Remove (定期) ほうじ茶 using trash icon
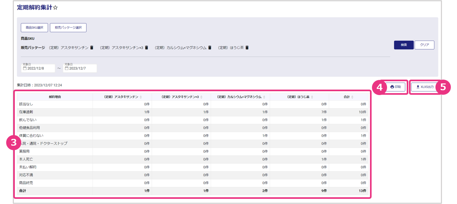Viewport: 457px width, 204px height. coord(247,48)
